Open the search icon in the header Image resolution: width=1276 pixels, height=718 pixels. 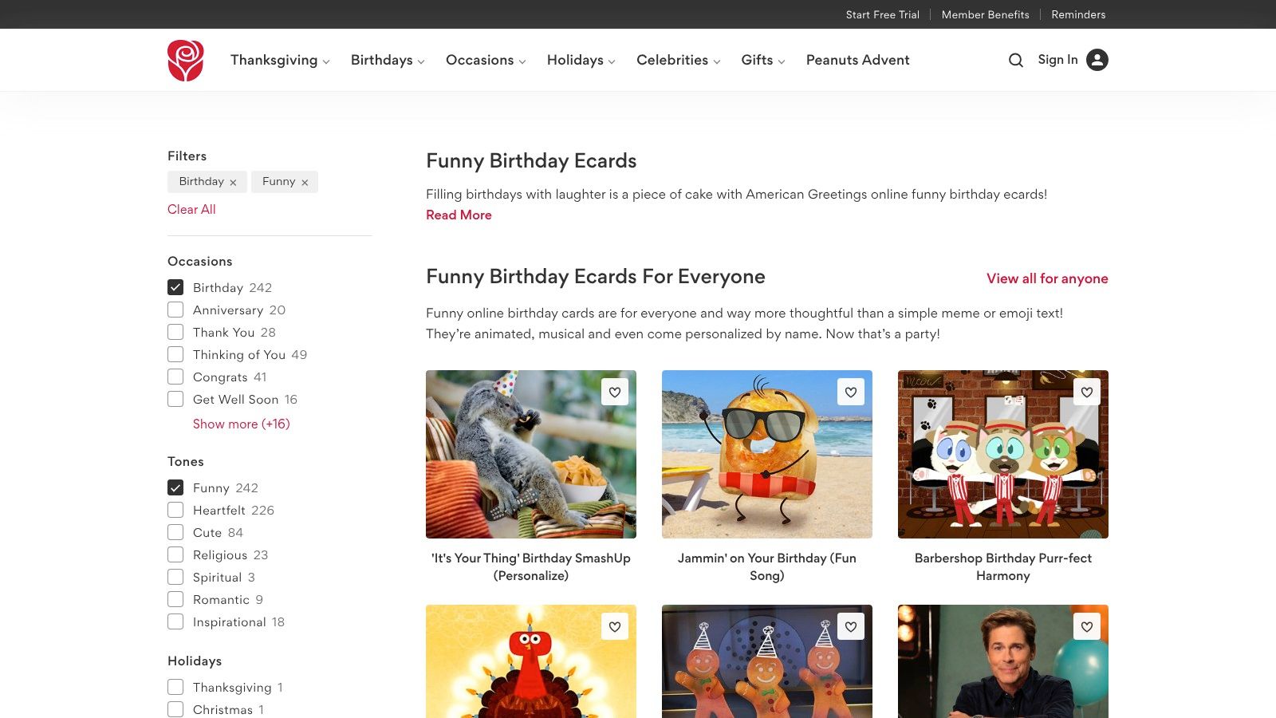[1015, 60]
